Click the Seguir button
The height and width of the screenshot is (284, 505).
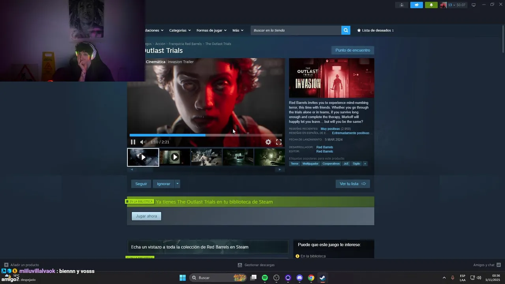141,184
